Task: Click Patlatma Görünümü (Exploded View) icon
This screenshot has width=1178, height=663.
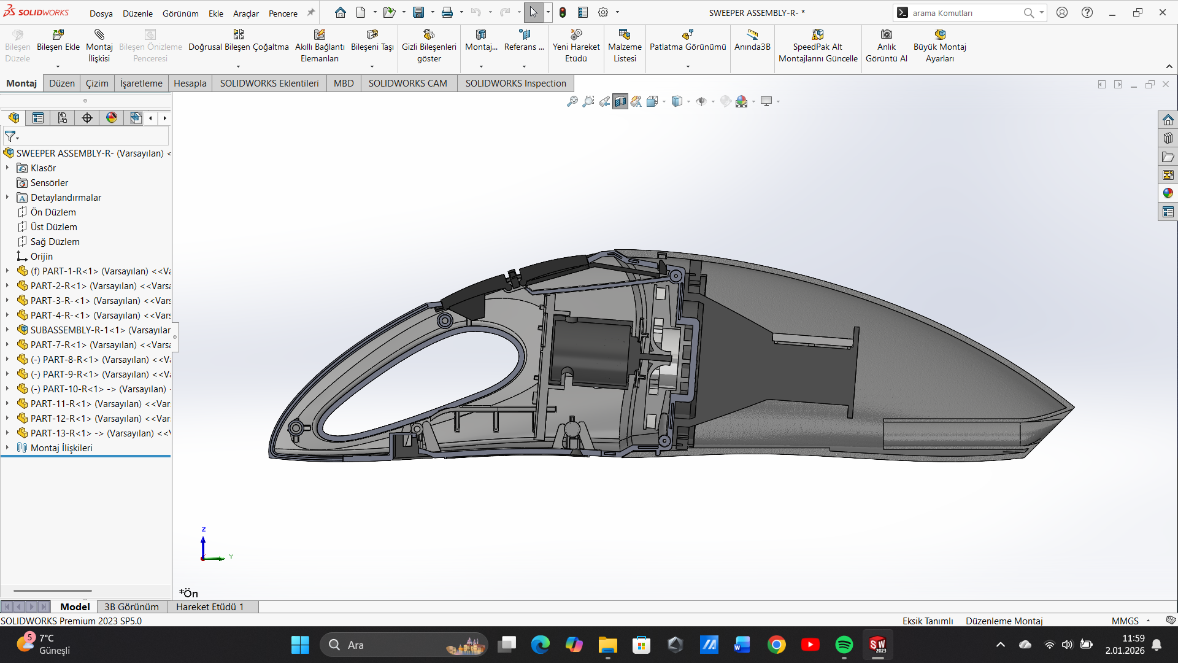Action: coord(688,35)
